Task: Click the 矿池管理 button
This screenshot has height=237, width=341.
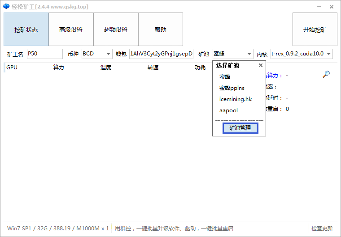Action: (240, 128)
